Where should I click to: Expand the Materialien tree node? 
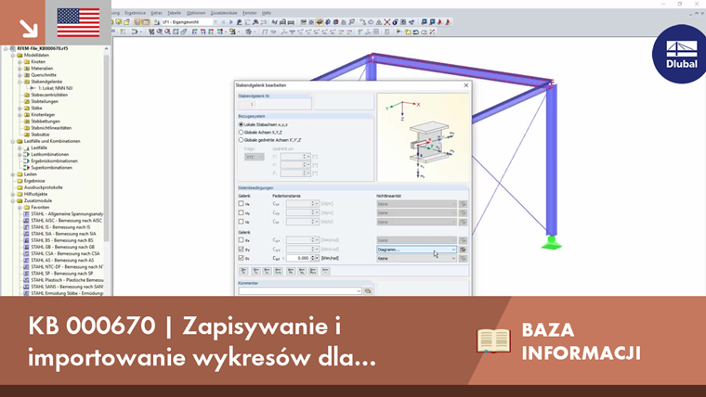20,69
